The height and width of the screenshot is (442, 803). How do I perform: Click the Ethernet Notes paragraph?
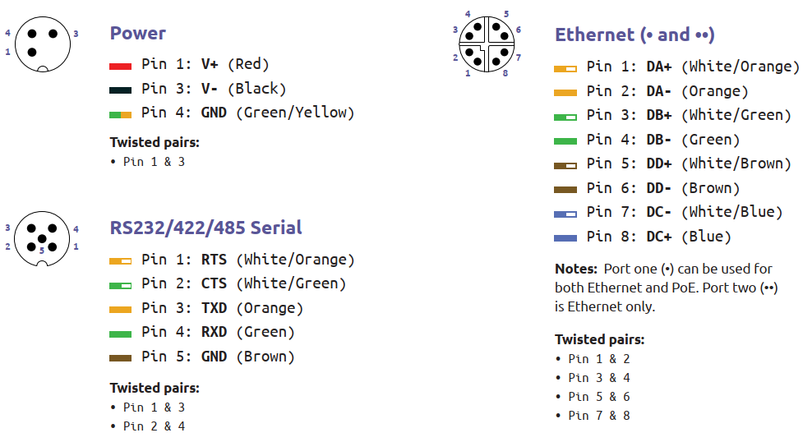(667, 288)
